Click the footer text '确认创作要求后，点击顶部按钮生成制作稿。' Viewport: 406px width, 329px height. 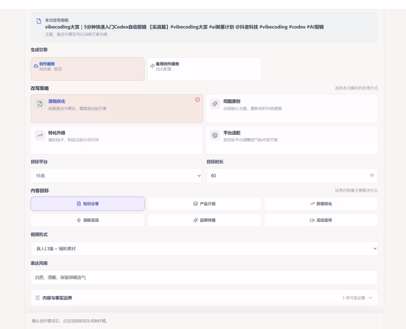coord(70,321)
